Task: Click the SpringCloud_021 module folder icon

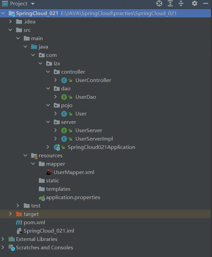Action: [12, 13]
